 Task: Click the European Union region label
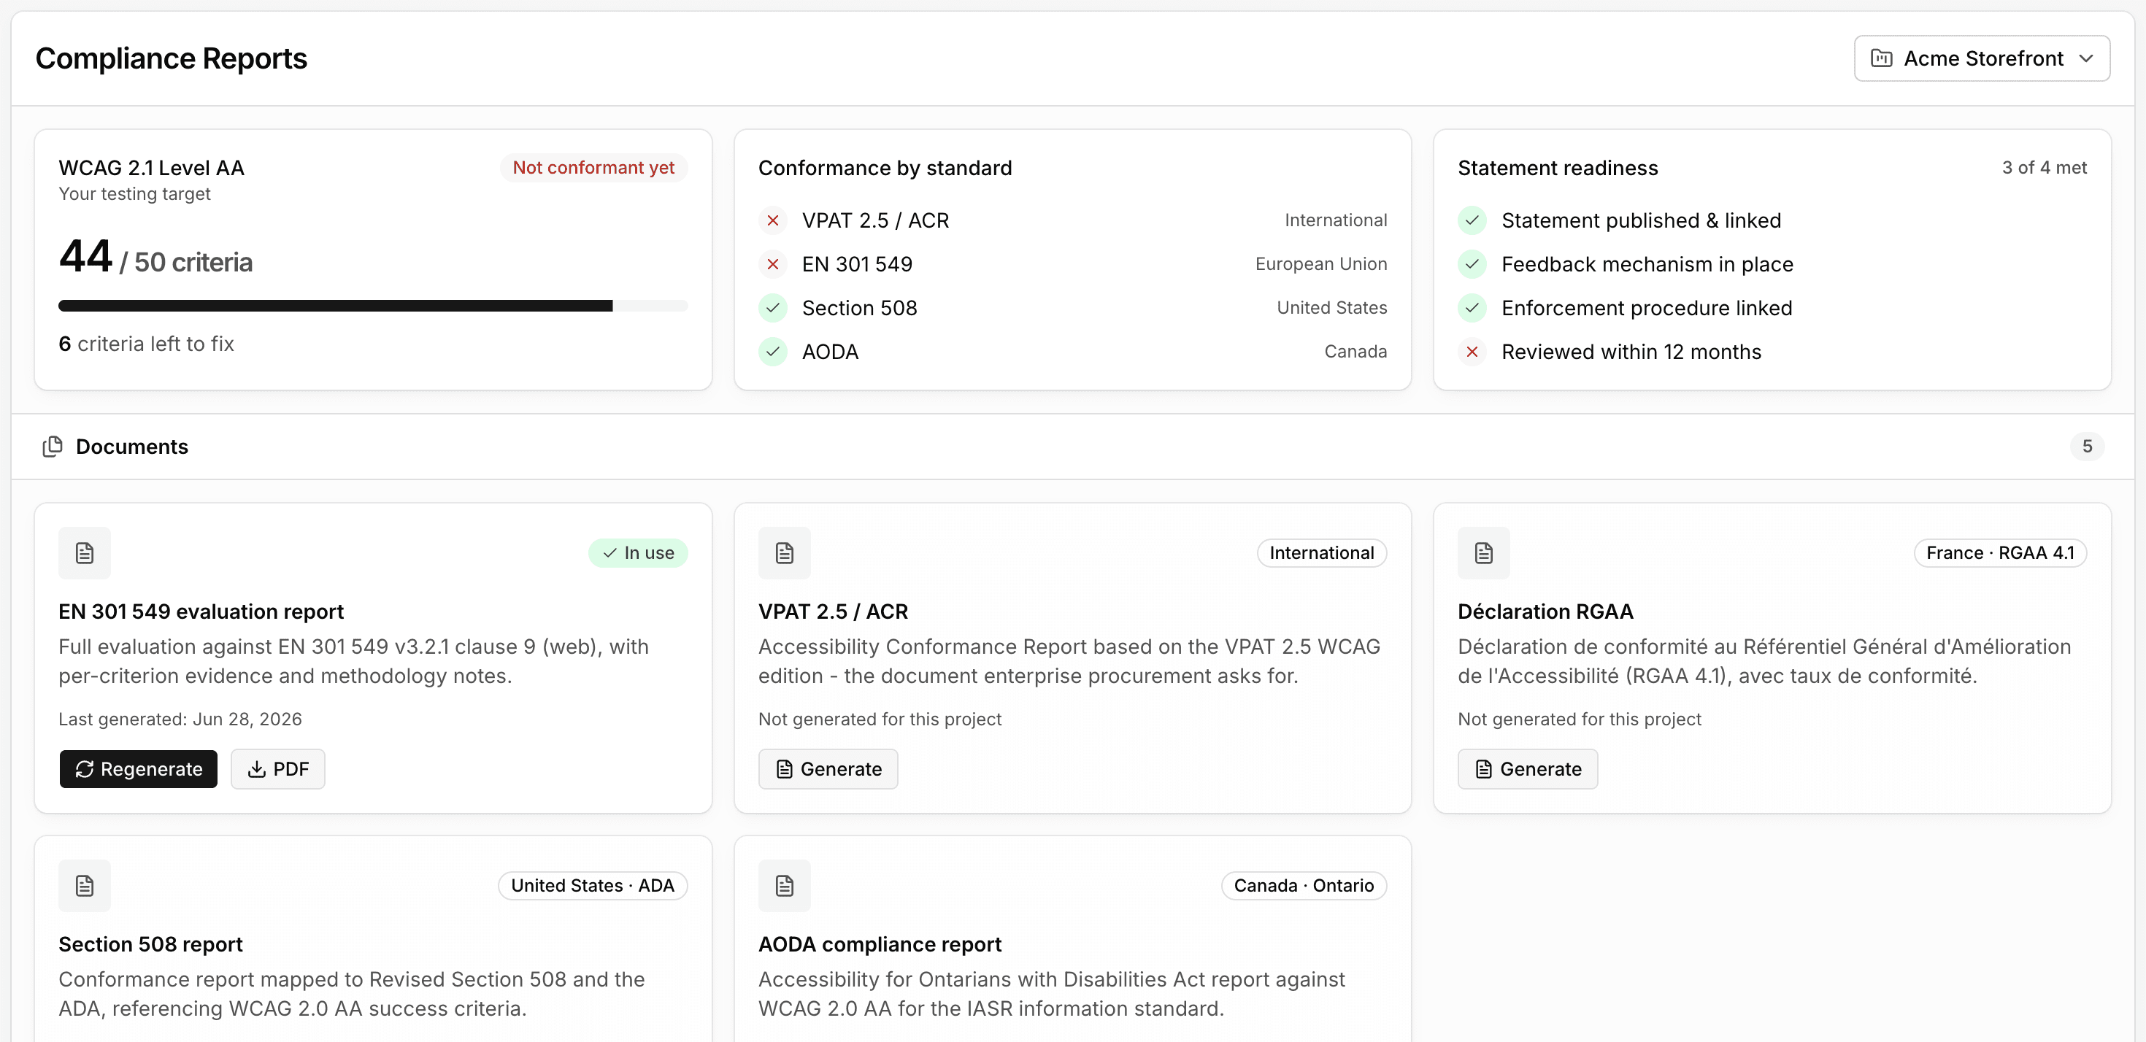[x=1321, y=264]
